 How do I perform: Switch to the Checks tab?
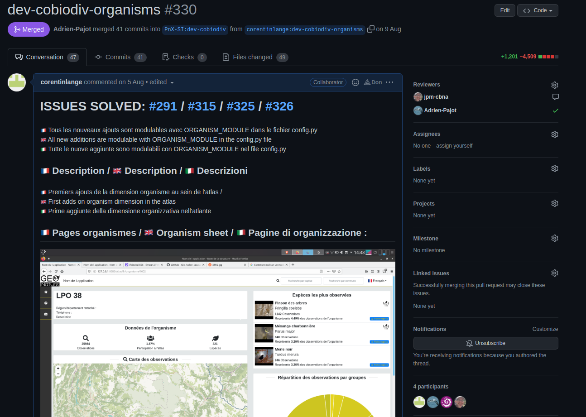184,57
